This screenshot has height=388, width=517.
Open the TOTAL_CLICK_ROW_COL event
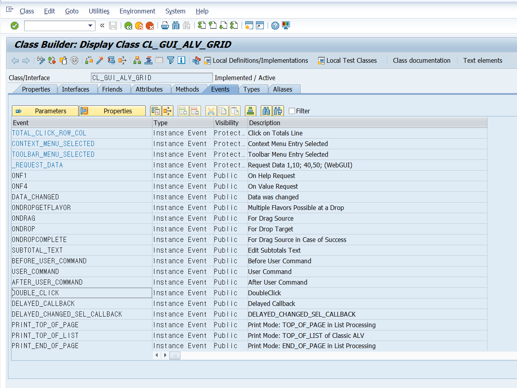pos(49,133)
